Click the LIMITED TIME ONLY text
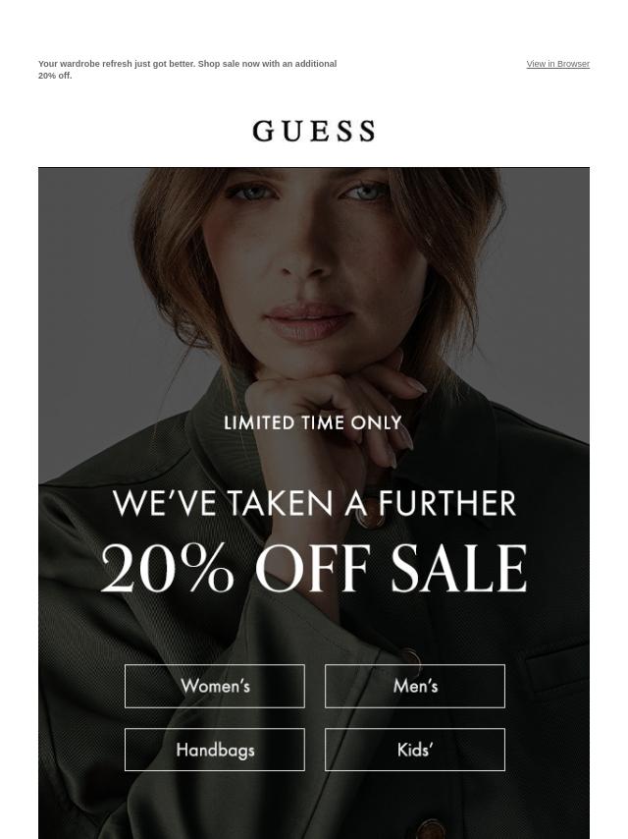628x839 pixels. tap(313, 423)
